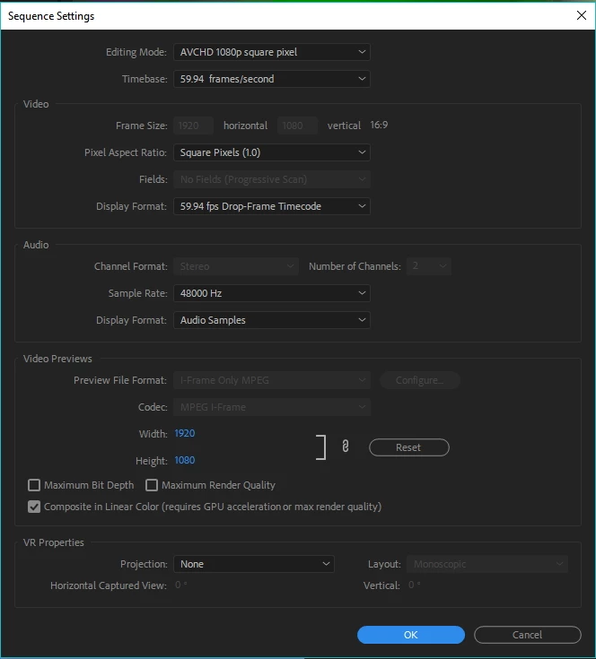Open the Sample Rate 48000 Hz dropdown

(x=272, y=293)
